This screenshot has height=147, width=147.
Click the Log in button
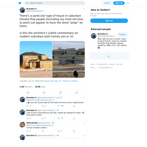pos(107,3)
